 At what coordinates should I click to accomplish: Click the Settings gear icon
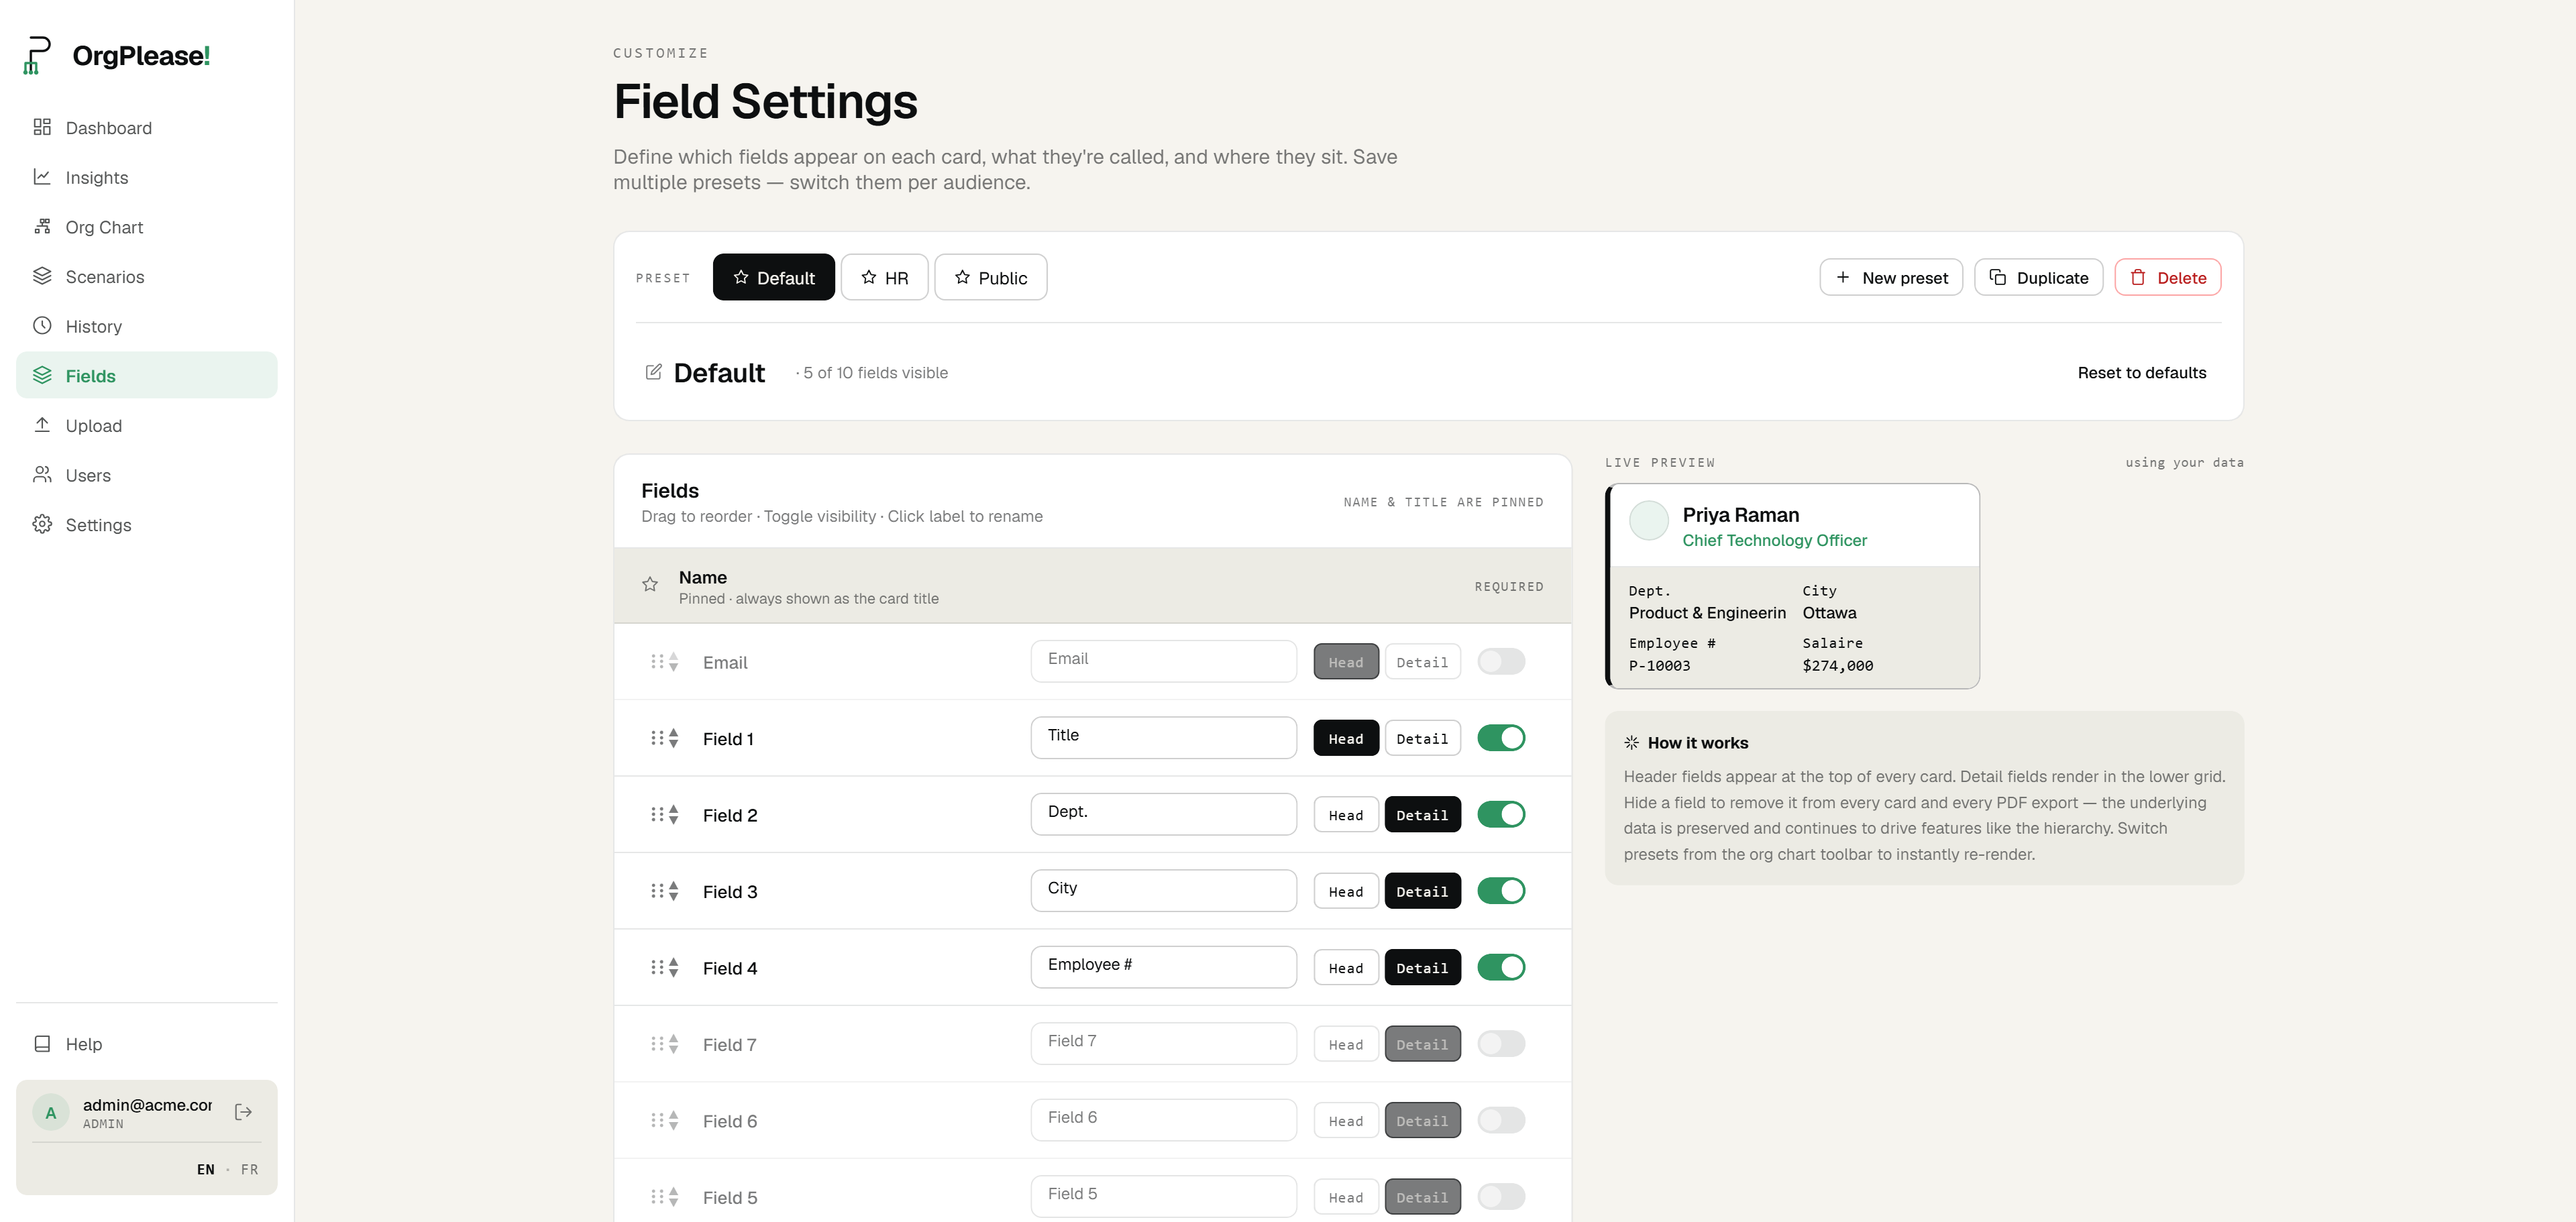[x=42, y=525]
